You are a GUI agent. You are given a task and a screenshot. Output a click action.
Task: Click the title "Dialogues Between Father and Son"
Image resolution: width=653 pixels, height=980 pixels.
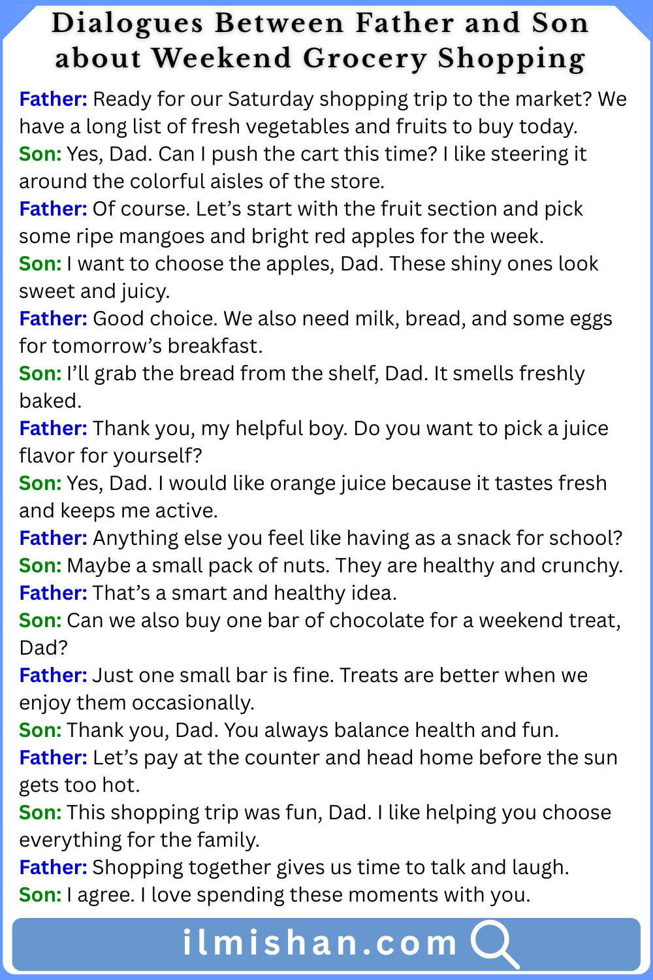[x=320, y=24]
